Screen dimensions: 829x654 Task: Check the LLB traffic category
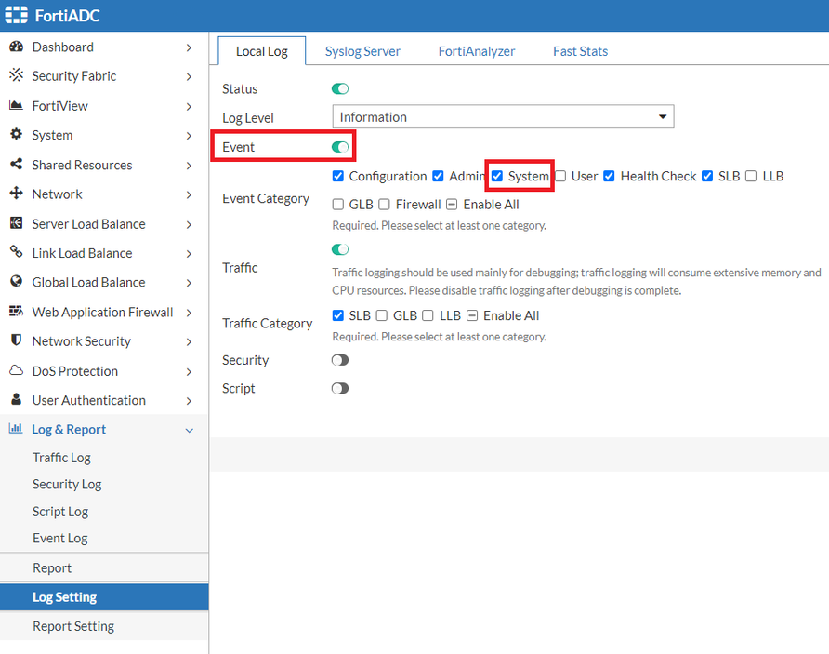428,315
